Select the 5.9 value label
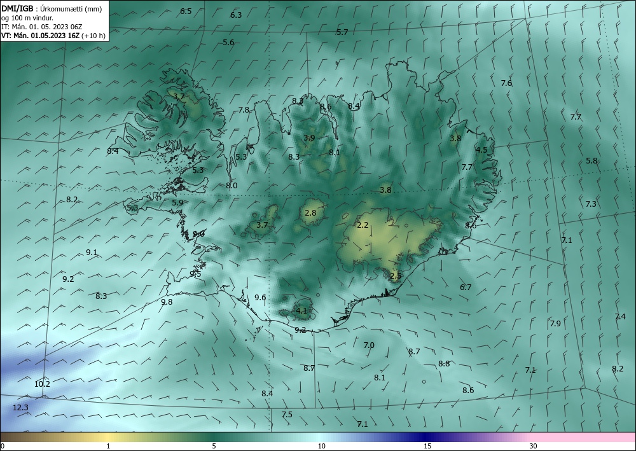The height and width of the screenshot is (451, 636). click(177, 203)
